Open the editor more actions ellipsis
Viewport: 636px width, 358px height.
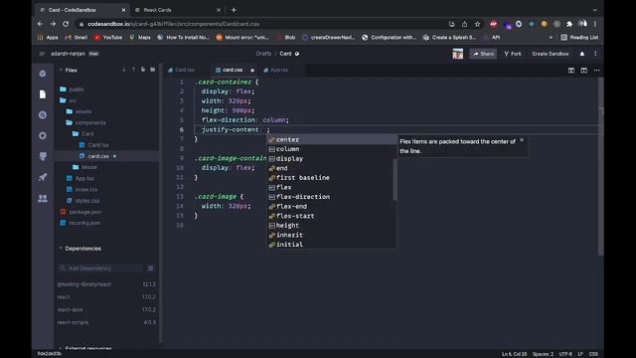596,71
